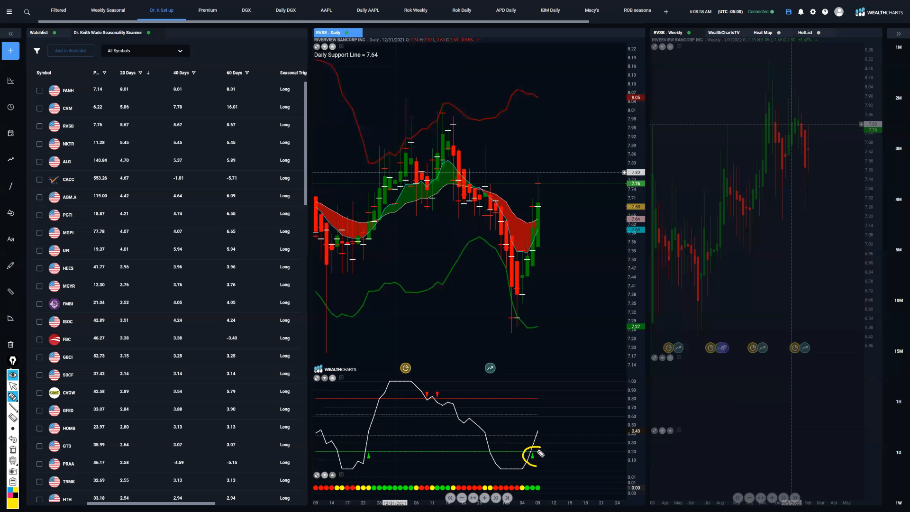Check the RVSB row checkbox
Screen dimensions: 910x512
click(x=39, y=126)
